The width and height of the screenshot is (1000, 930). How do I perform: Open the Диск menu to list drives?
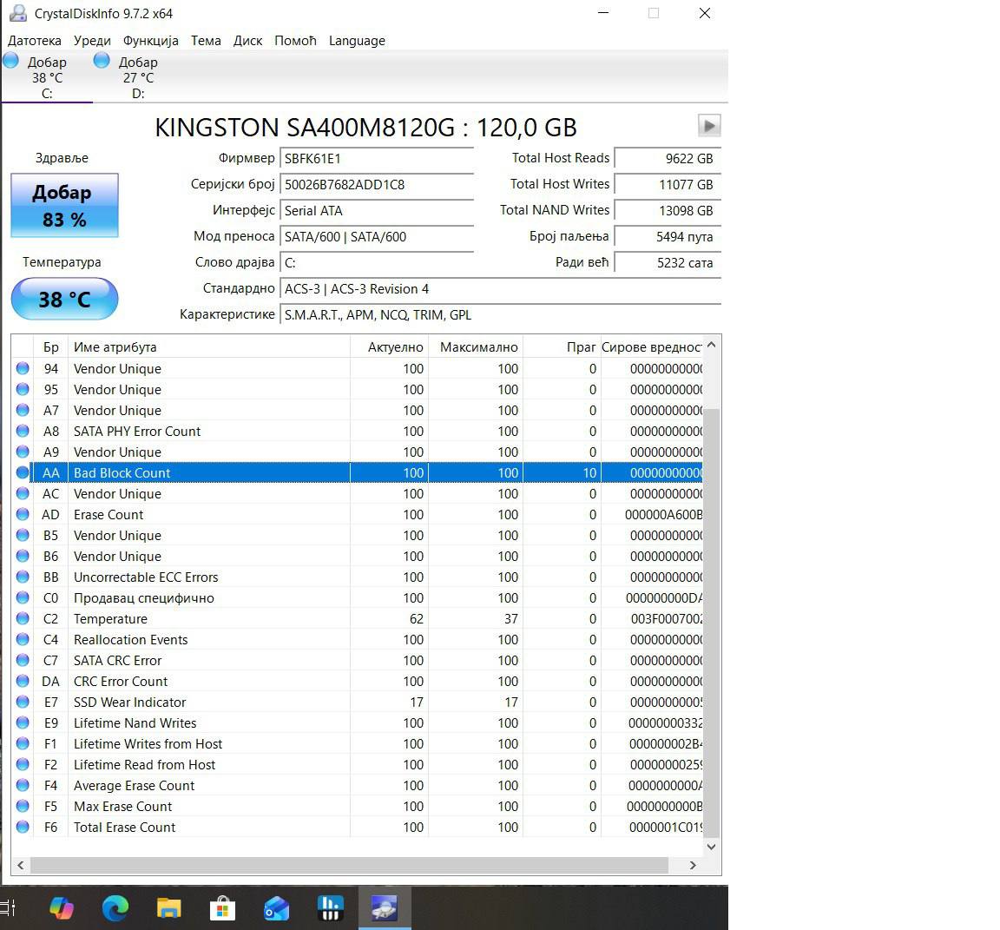coord(247,41)
